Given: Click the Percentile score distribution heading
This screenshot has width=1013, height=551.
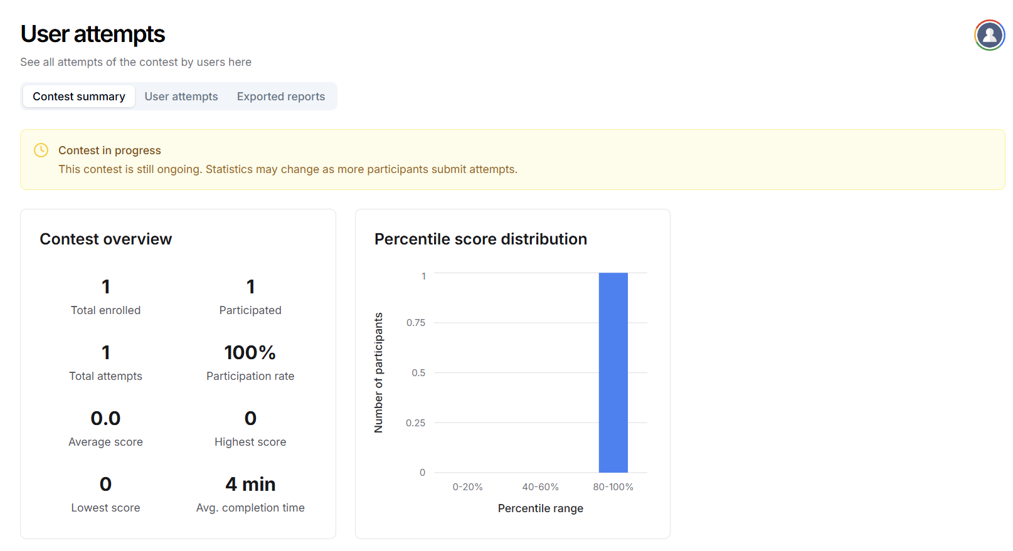Looking at the screenshot, I should [480, 239].
